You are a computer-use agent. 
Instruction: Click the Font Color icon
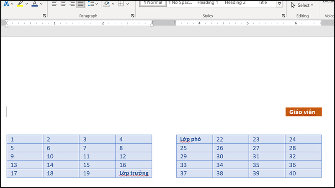pyautogui.click(x=34, y=4)
